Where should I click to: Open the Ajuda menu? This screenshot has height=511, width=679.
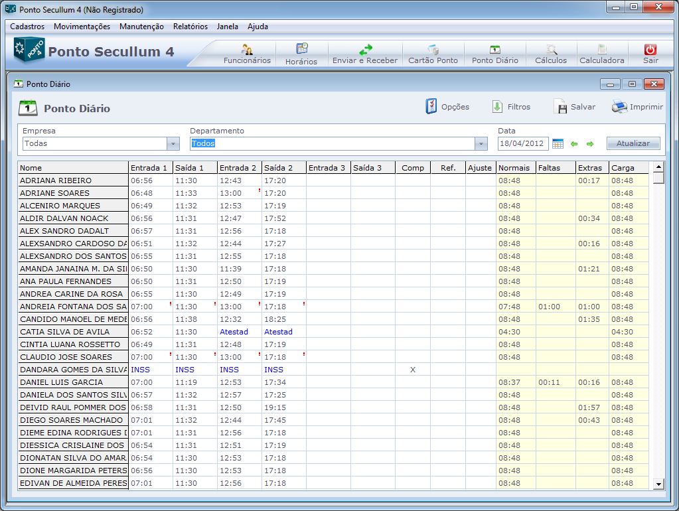point(258,27)
